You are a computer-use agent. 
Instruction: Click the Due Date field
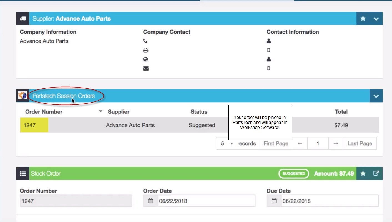pos(330,201)
